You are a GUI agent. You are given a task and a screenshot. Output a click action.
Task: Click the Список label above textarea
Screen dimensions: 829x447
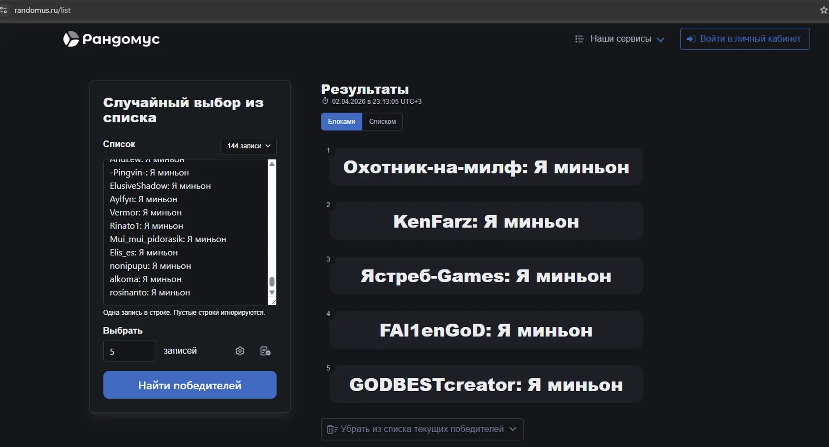pos(119,144)
